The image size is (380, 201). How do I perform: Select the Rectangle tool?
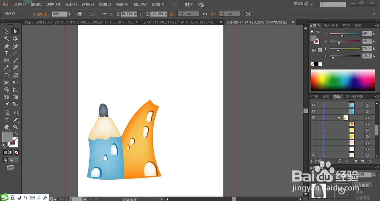pos(6,61)
